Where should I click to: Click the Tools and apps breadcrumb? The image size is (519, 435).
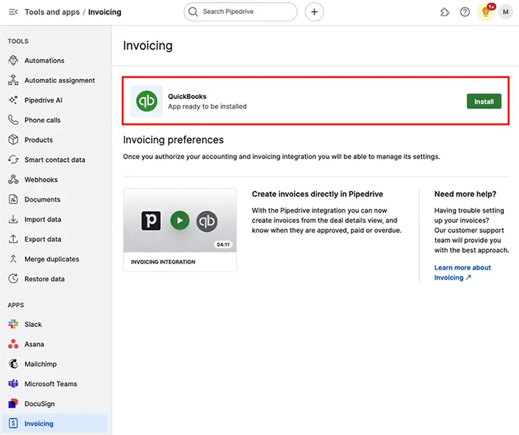[53, 12]
